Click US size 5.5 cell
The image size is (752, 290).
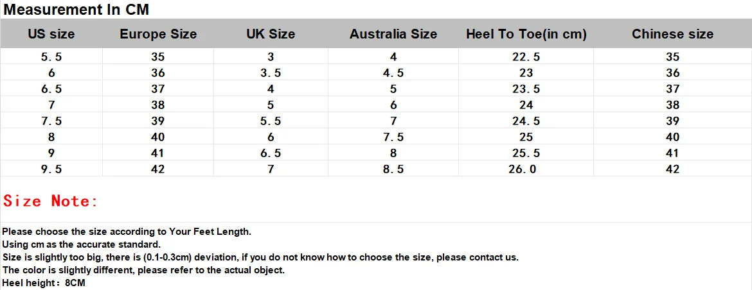click(51, 57)
